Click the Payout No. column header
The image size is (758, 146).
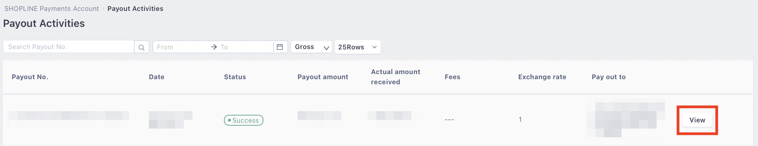30,77
